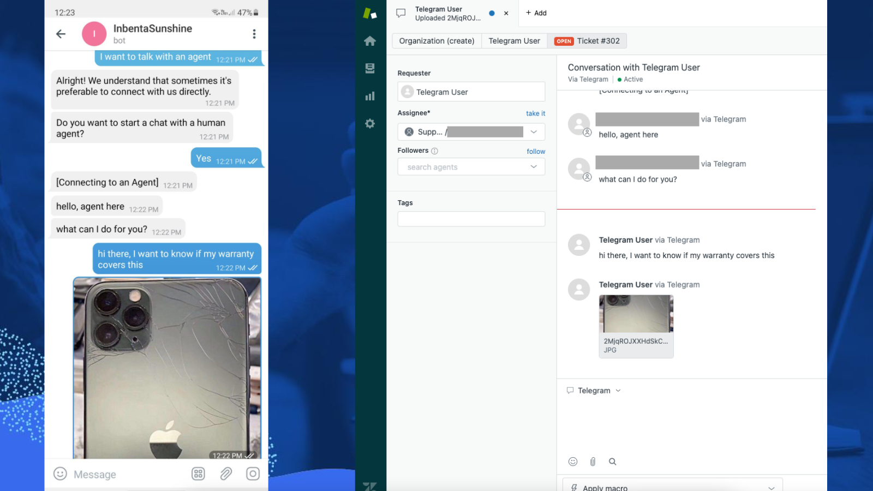Click the attachment paperclip in reply composer
The height and width of the screenshot is (491, 873).
click(x=593, y=462)
